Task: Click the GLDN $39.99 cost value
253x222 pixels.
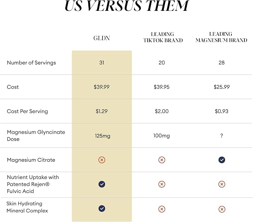Action: coord(102,87)
